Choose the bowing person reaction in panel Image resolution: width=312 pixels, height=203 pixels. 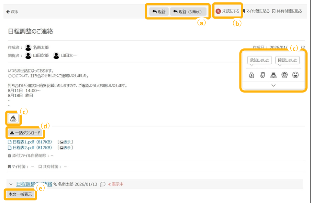pos(273,75)
